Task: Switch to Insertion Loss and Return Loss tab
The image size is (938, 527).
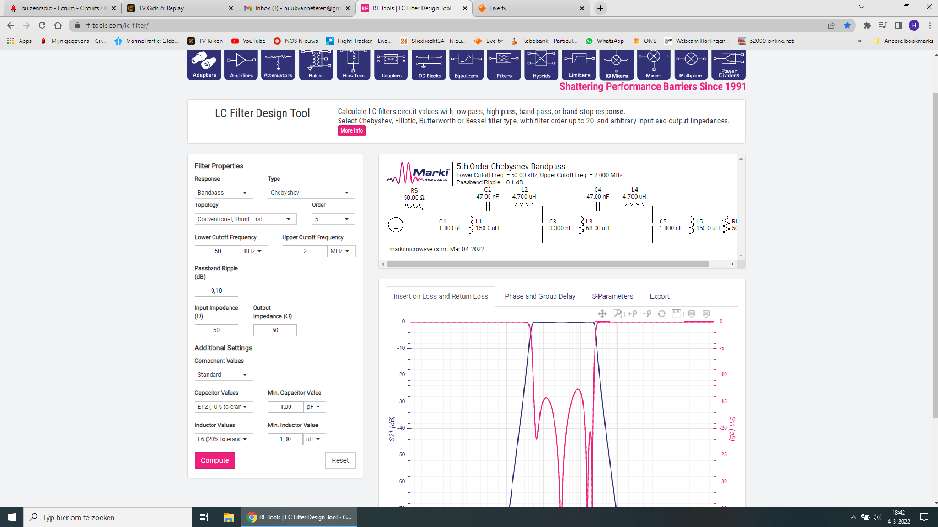Action: [441, 296]
